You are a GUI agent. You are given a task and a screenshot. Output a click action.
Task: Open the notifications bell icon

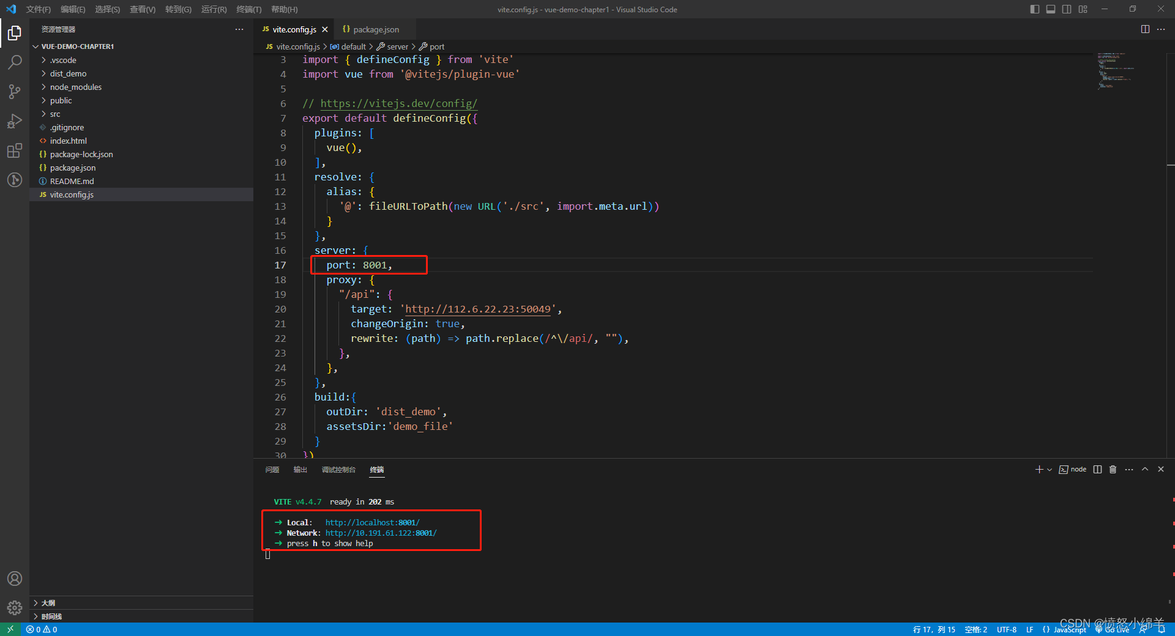click(x=1162, y=629)
